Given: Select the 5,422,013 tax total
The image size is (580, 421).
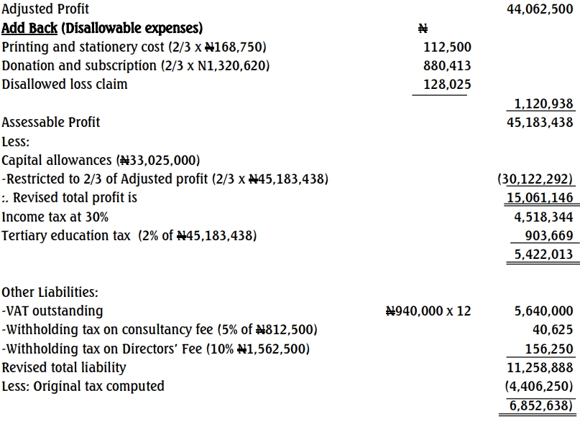Looking at the screenshot, I should point(543,254).
